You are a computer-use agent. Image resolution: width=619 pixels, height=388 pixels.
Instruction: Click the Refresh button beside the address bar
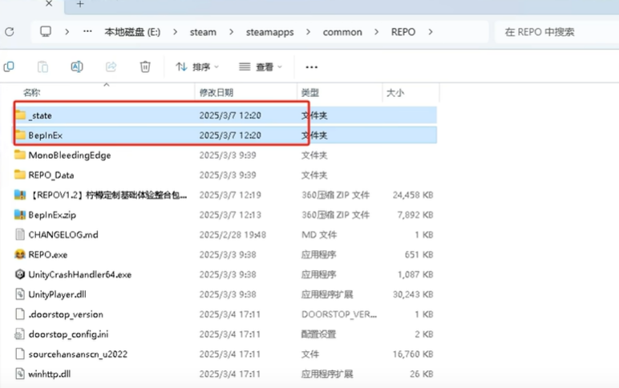pos(10,32)
